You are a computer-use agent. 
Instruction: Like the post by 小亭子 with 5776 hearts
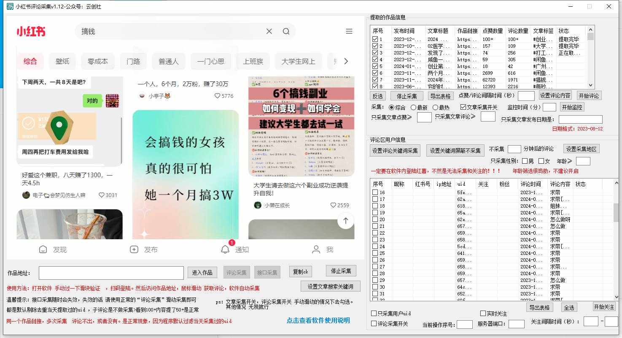tap(217, 96)
